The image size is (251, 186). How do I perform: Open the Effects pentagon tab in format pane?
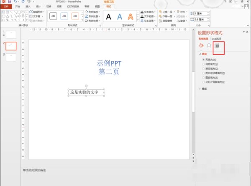(x=209, y=45)
